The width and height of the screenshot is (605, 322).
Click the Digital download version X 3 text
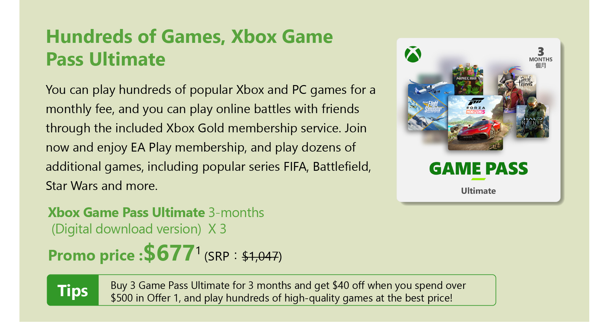pyautogui.click(x=139, y=229)
